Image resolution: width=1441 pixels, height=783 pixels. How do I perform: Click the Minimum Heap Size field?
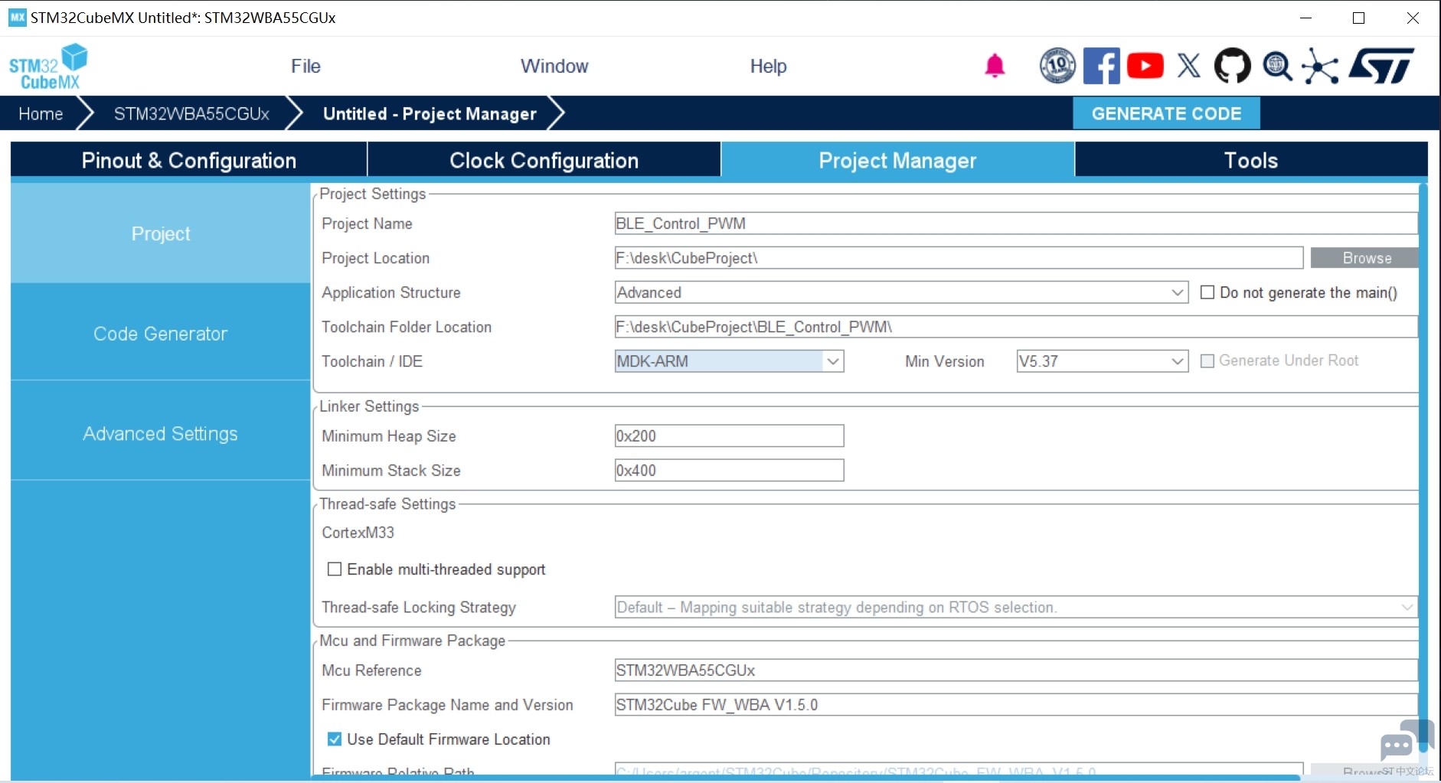pyautogui.click(x=729, y=436)
